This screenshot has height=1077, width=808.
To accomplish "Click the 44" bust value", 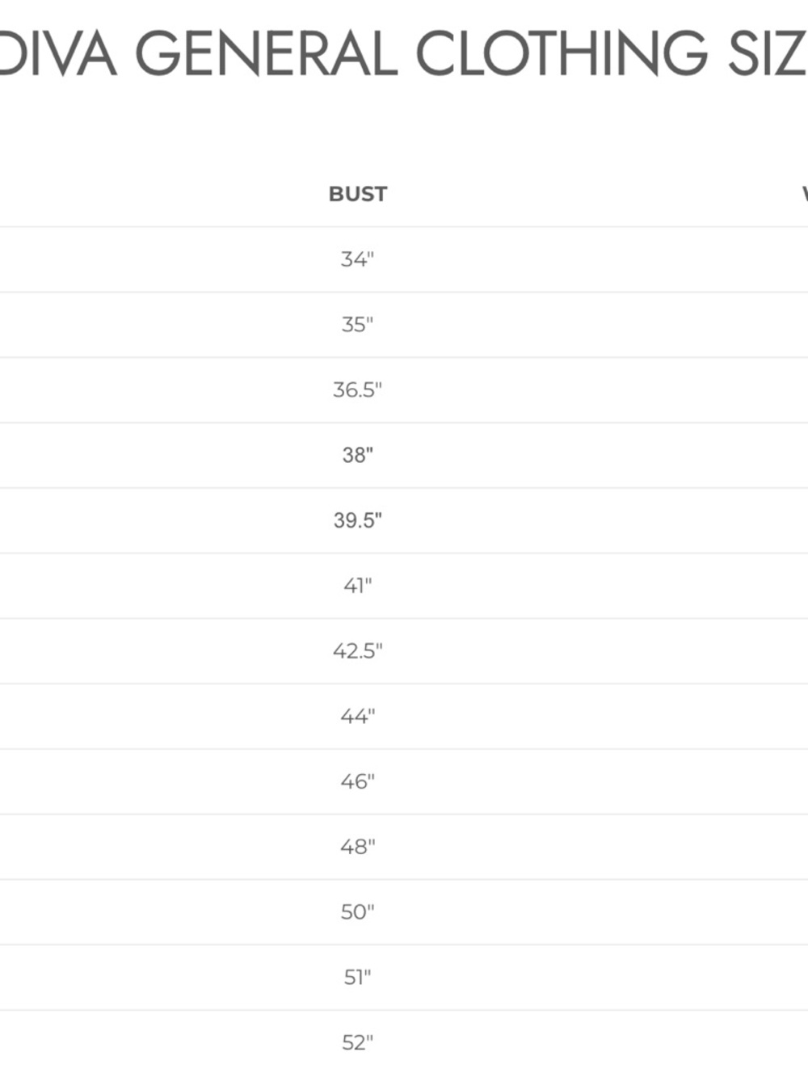I will point(357,717).
